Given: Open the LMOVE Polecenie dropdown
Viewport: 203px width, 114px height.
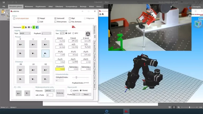Looking at the screenshot, I should point(50,91).
